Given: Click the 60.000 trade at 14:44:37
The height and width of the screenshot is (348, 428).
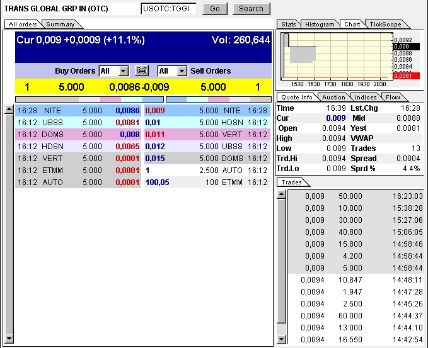Looking at the screenshot, I should pyautogui.click(x=356, y=315).
